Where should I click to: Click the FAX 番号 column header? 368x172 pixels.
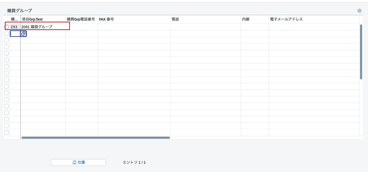[134, 19]
